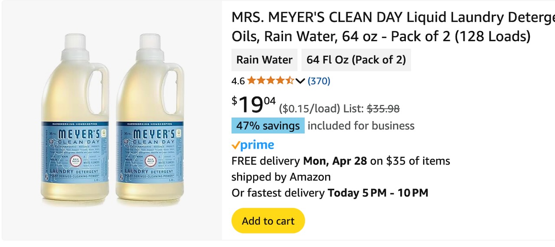Open the right detergent bottle image

[150, 121]
